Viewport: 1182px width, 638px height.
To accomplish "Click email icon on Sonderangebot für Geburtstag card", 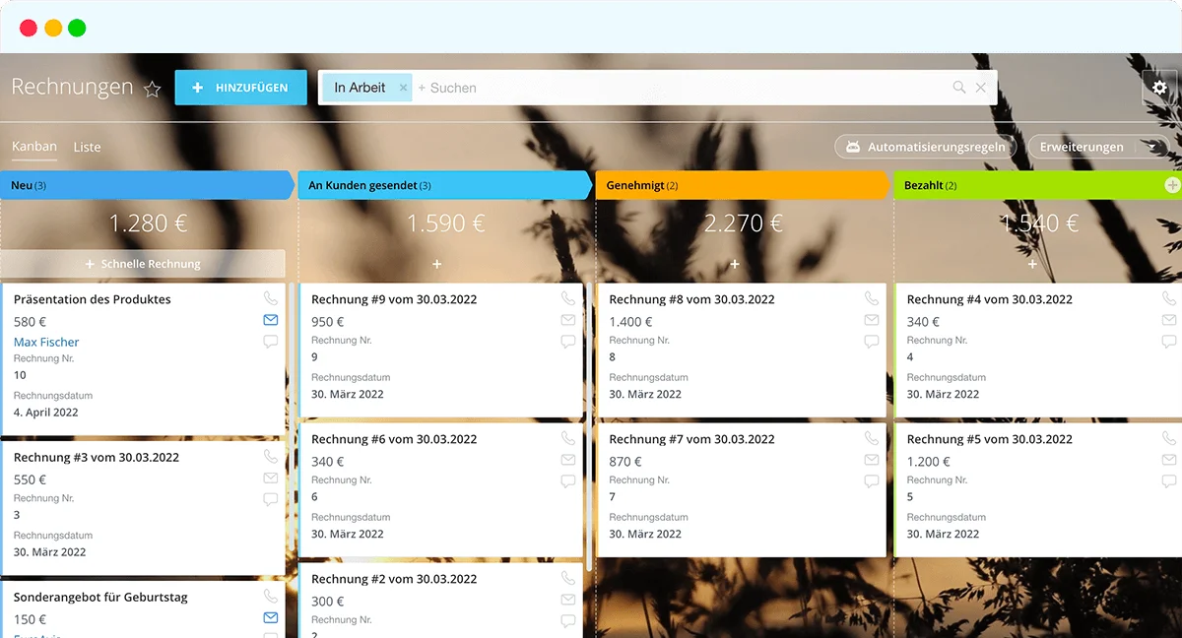I will [271, 617].
